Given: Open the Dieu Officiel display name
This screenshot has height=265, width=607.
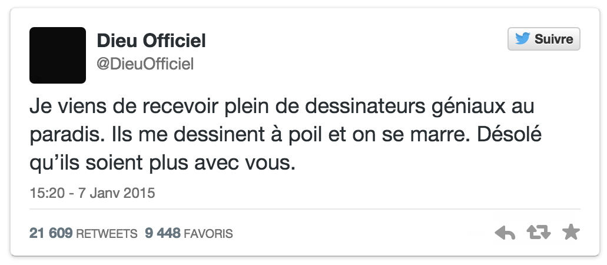Looking at the screenshot, I should click(151, 41).
